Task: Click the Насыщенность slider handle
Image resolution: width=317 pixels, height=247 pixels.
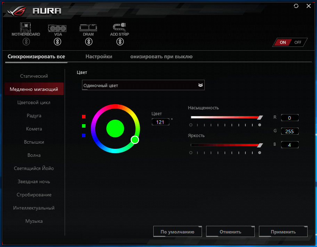Action: pyautogui.click(x=260, y=118)
